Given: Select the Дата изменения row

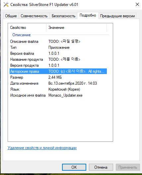Looking at the screenshot, I should tap(58, 83).
